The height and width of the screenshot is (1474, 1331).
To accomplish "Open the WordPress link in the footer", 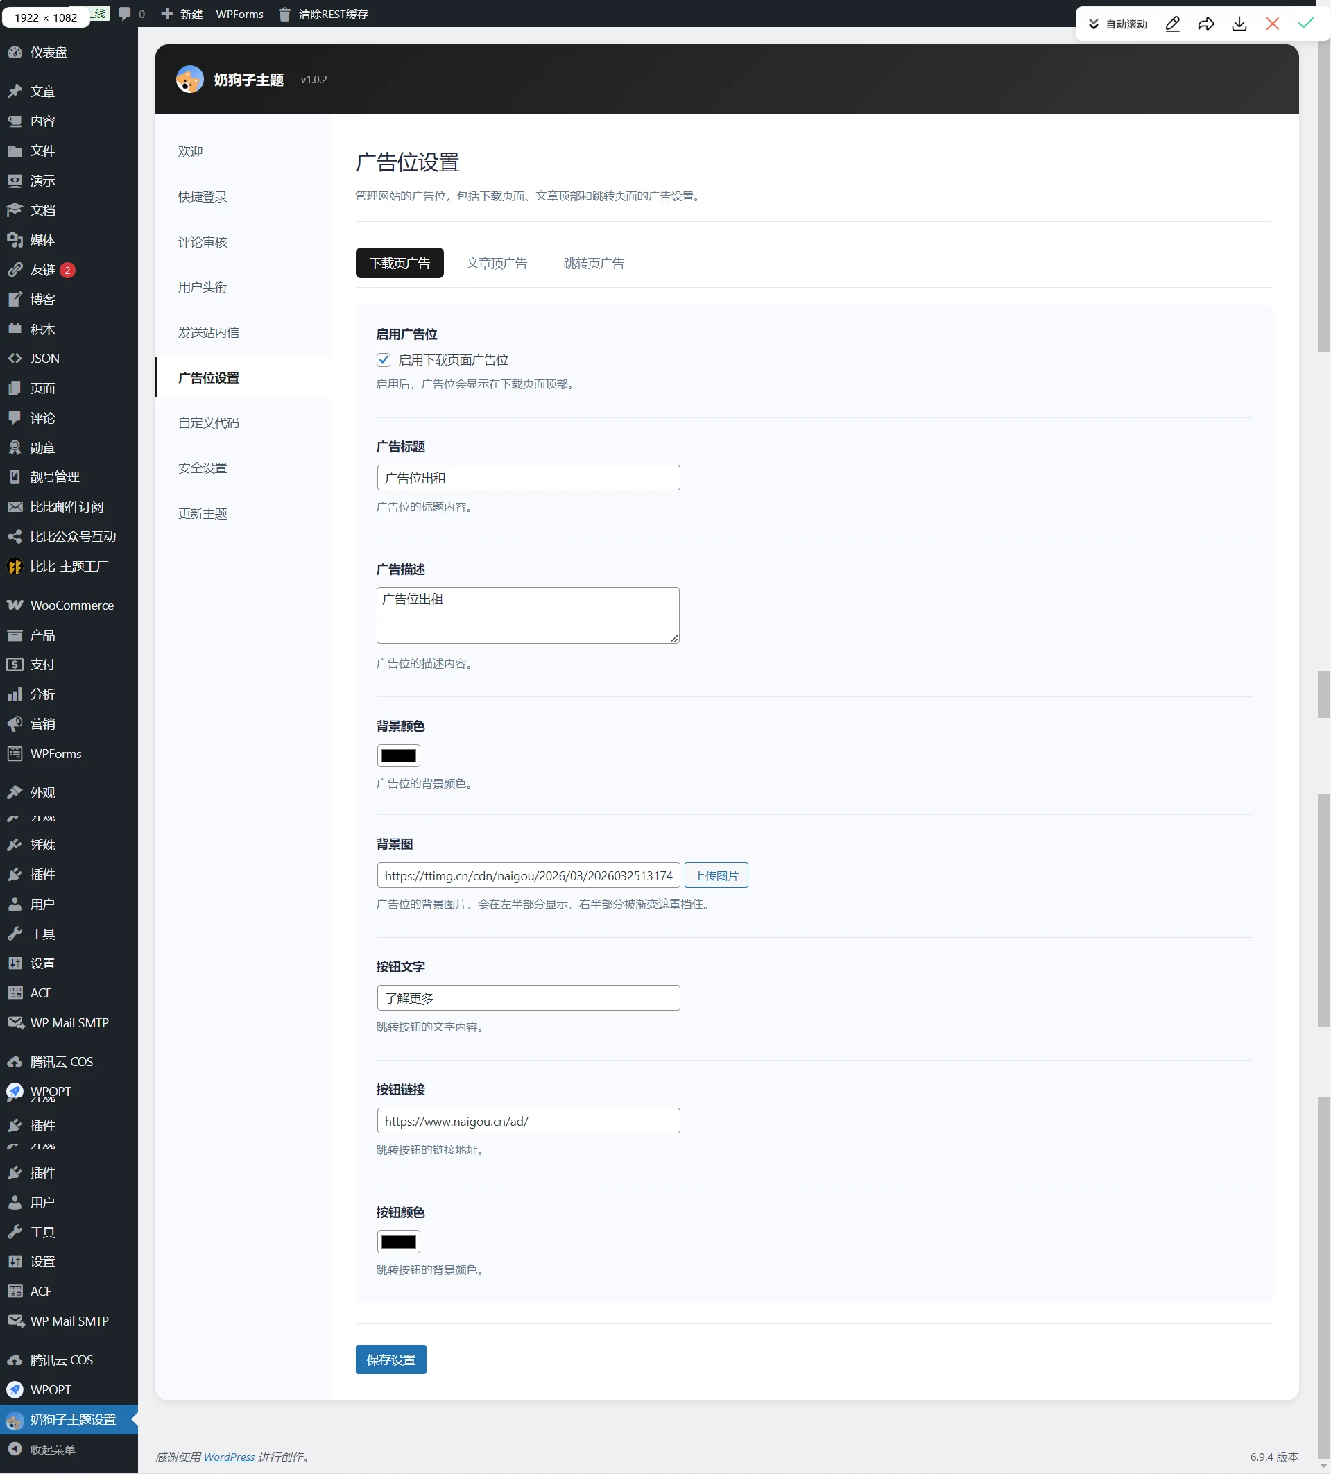I will point(229,1457).
